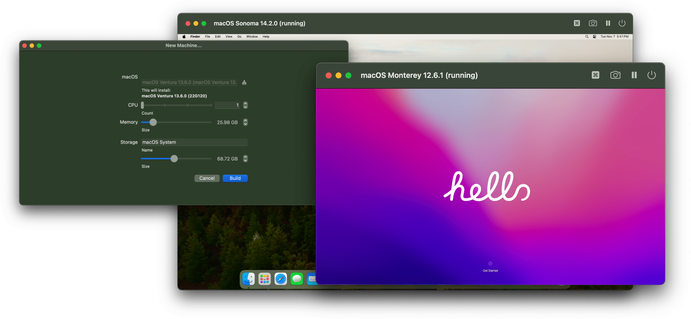Open the Go menu in Sonoma guest

coord(239,37)
